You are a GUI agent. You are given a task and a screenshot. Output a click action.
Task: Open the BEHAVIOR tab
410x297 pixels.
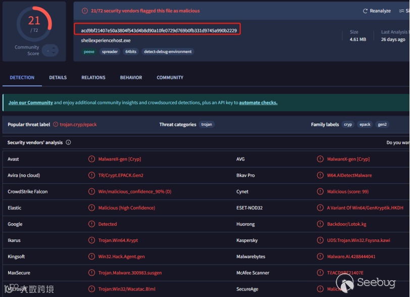[131, 77]
